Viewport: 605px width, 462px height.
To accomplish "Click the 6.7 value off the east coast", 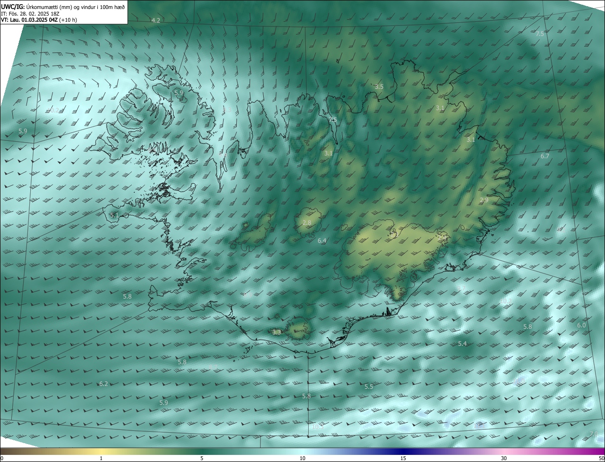I will coord(545,156).
